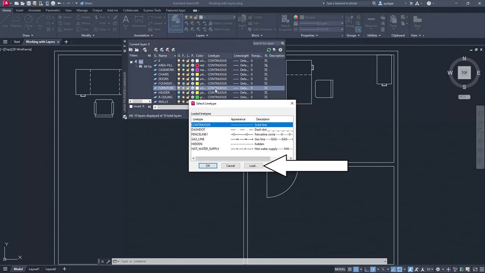Click the Match Properties tool in ribbon

click(x=286, y=22)
